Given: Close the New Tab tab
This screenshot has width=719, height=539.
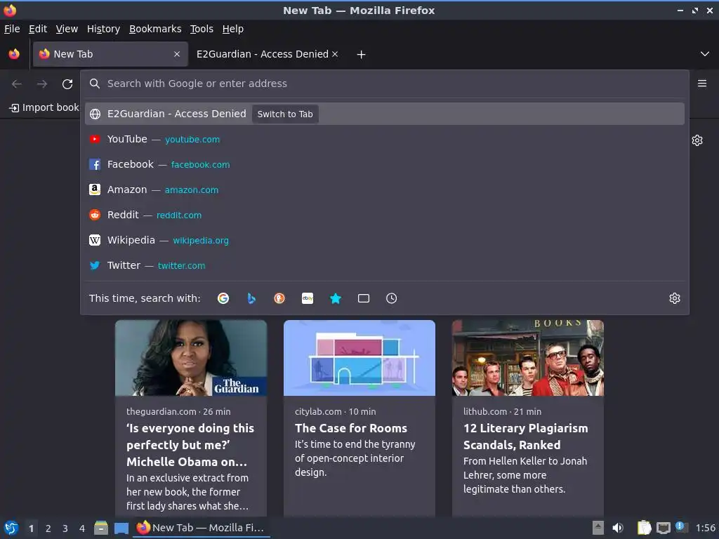Looking at the screenshot, I should pos(177,54).
